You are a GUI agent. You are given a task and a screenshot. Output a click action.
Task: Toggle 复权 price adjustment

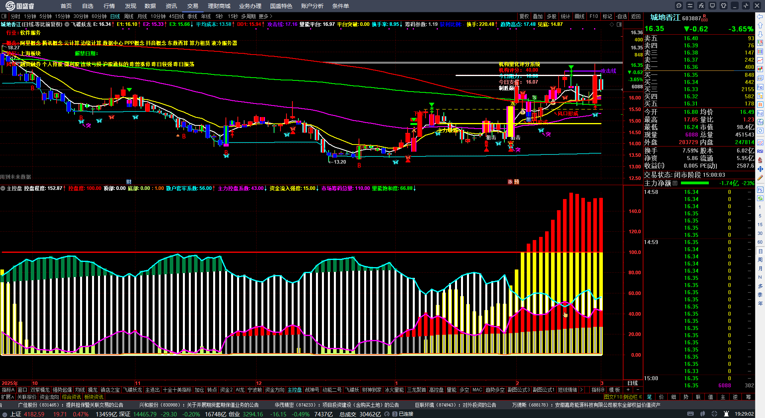[x=524, y=16]
